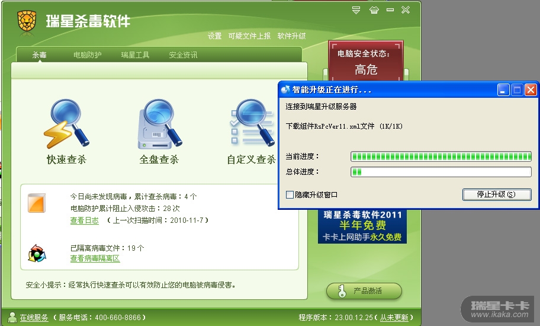This screenshot has height=326, width=540.
Task: Open 自定义查杀 custom scan icon
Action: click(x=252, y=123)
